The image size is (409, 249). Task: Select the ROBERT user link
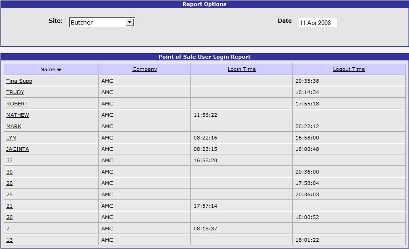tap(17, 104)
